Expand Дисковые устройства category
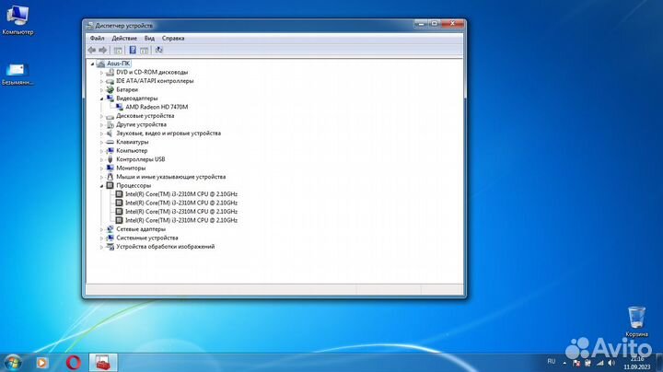 pos(101,116)
